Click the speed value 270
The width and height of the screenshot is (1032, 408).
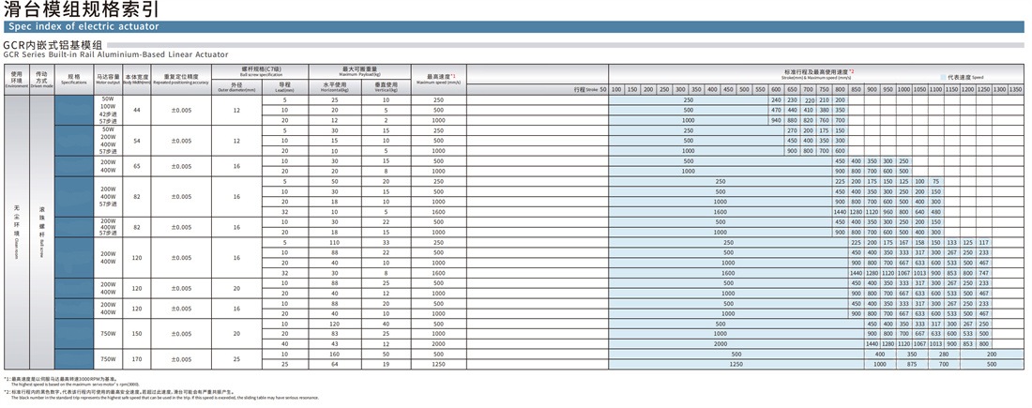792,130
